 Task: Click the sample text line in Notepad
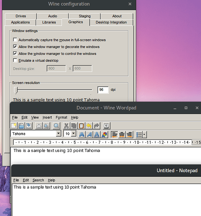tap(55, 187)
